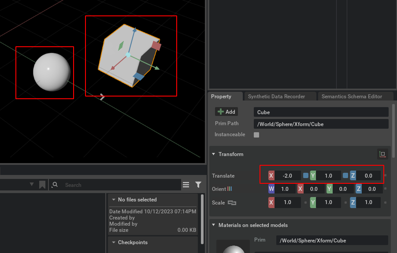Click the red plane handle on the gizmo
This screenshot has height=253, width=397.
coord(156,46)
